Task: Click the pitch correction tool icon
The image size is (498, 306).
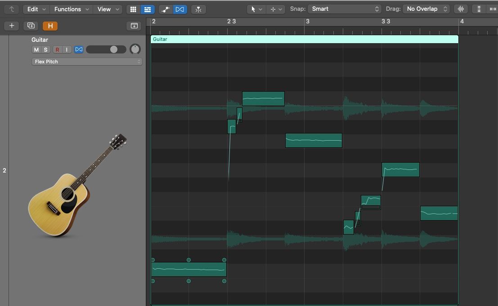Action: (x=165, y=9)
